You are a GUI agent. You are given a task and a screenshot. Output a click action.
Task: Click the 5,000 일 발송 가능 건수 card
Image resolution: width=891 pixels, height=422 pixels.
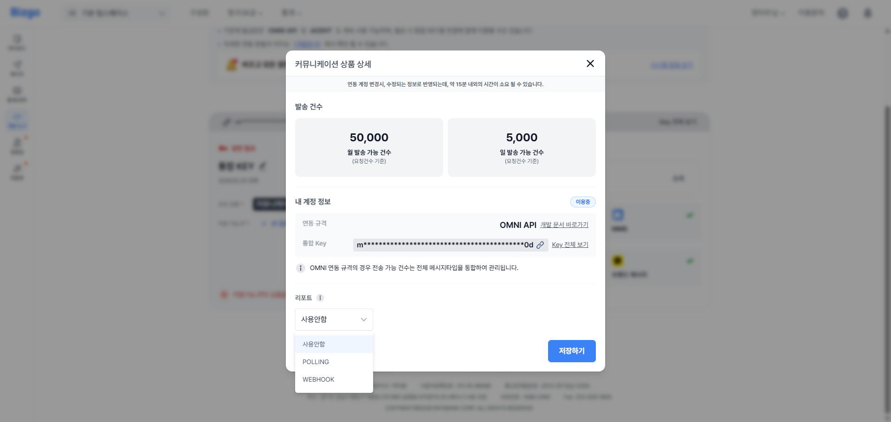click(522, 147)
